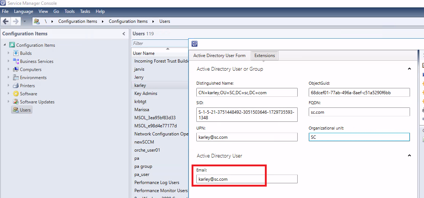Open the navigation history dropdown arrow
Viewport: 424px width, 198px height.
[25, 21]
